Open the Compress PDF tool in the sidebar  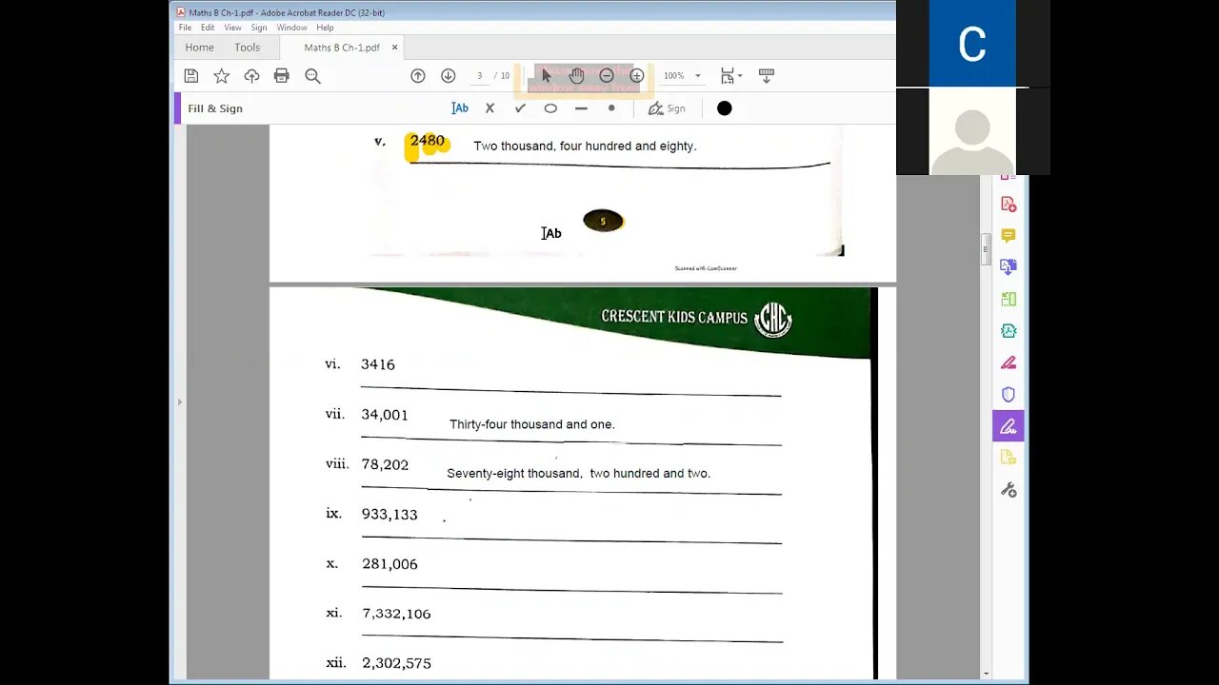point(1009,331)
